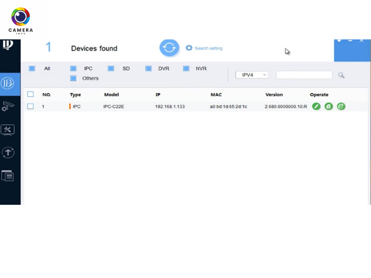Open the title bar dropdown arrow menu

339,41
